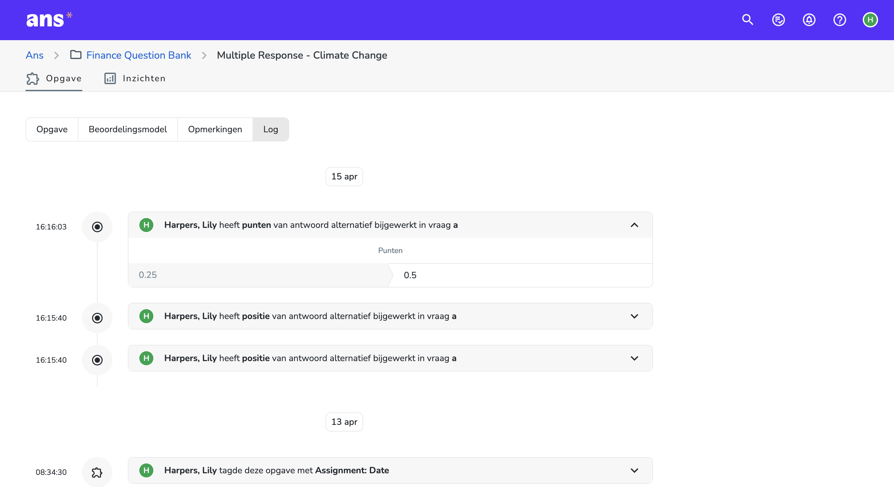The height and width of the screenshot is (487, 894).
Task: Expand the first positie bijgewerkt log entry
Action: click(x=634, y=316)
